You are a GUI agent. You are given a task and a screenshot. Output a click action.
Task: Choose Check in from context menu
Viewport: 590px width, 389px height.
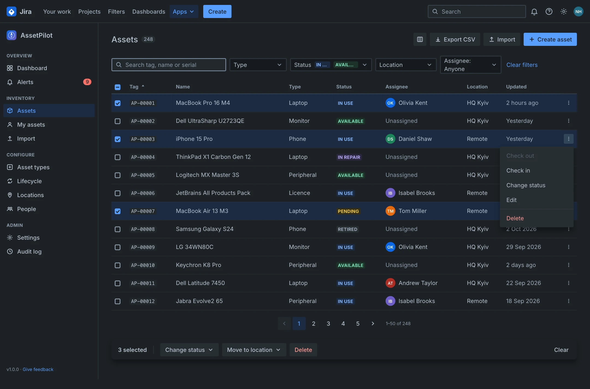click(537, 171)
